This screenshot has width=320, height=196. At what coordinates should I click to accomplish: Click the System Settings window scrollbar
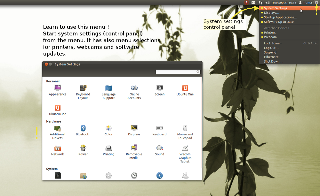[x=202, y=122]
